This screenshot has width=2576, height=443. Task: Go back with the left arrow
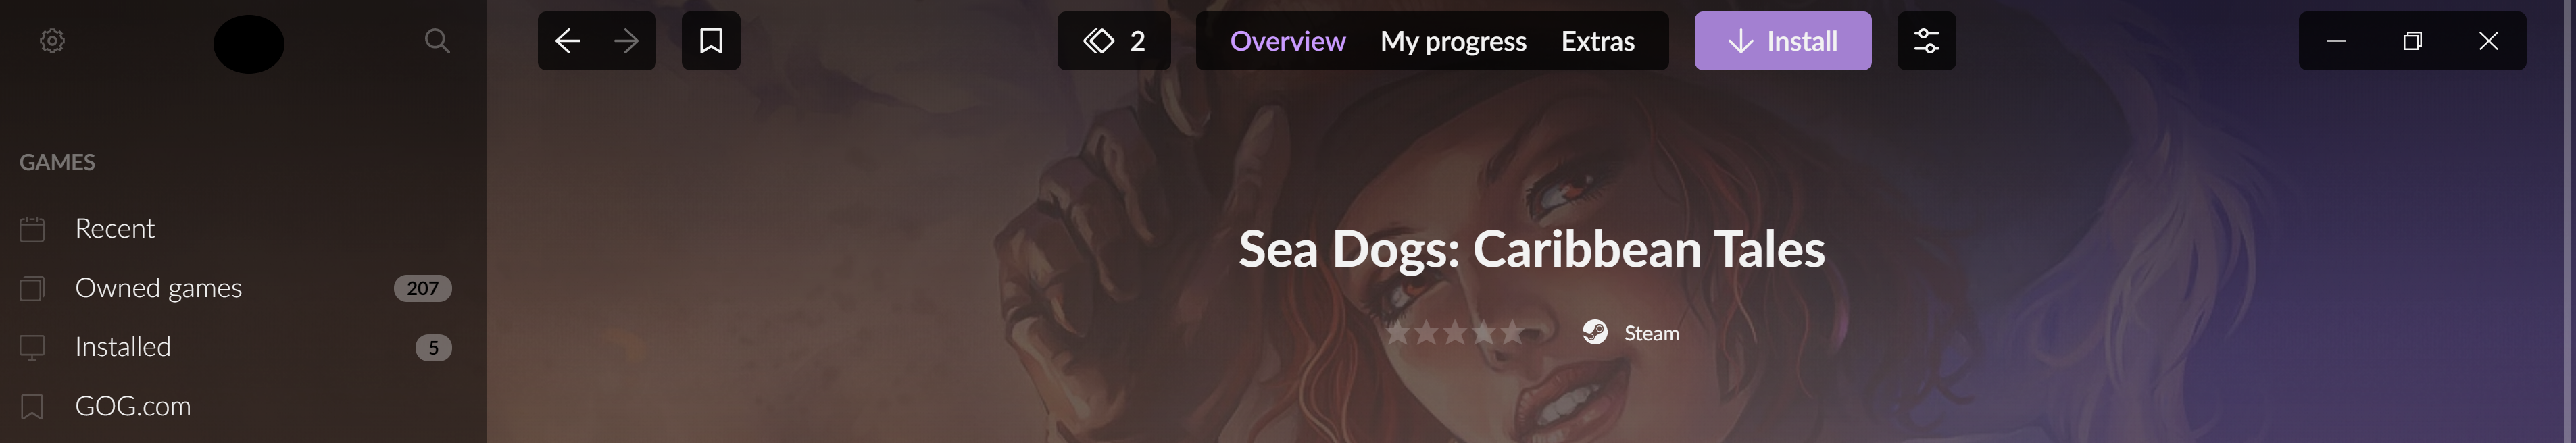567,41
